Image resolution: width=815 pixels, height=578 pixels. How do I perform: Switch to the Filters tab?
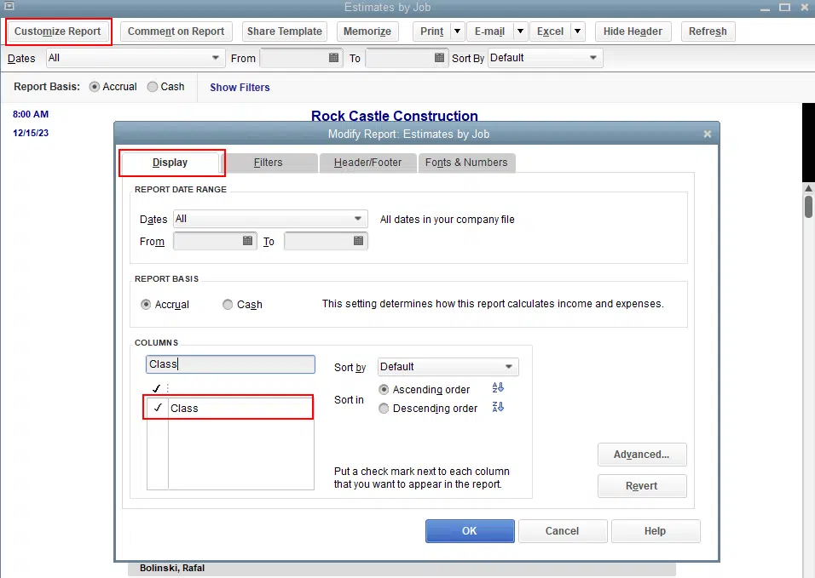tap(269, 163)
